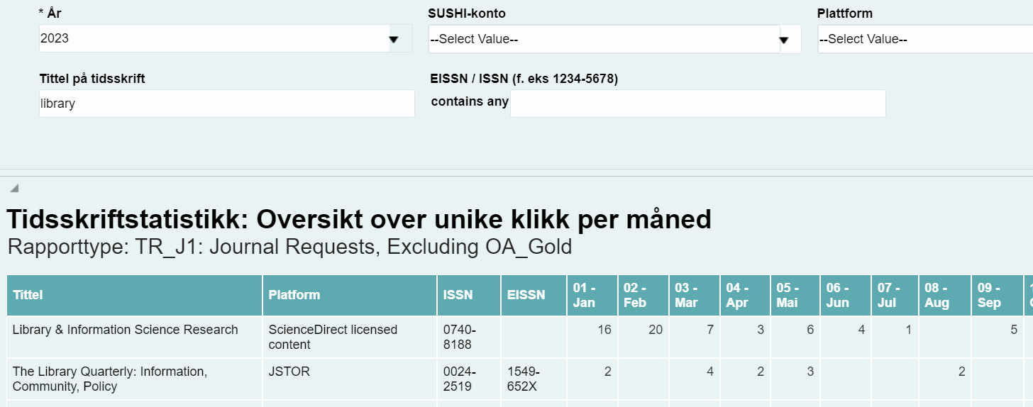This screenshot has height=407, width=1033.
Task: Click the JSTOR platform cell
Action: [x=289, y=372]
